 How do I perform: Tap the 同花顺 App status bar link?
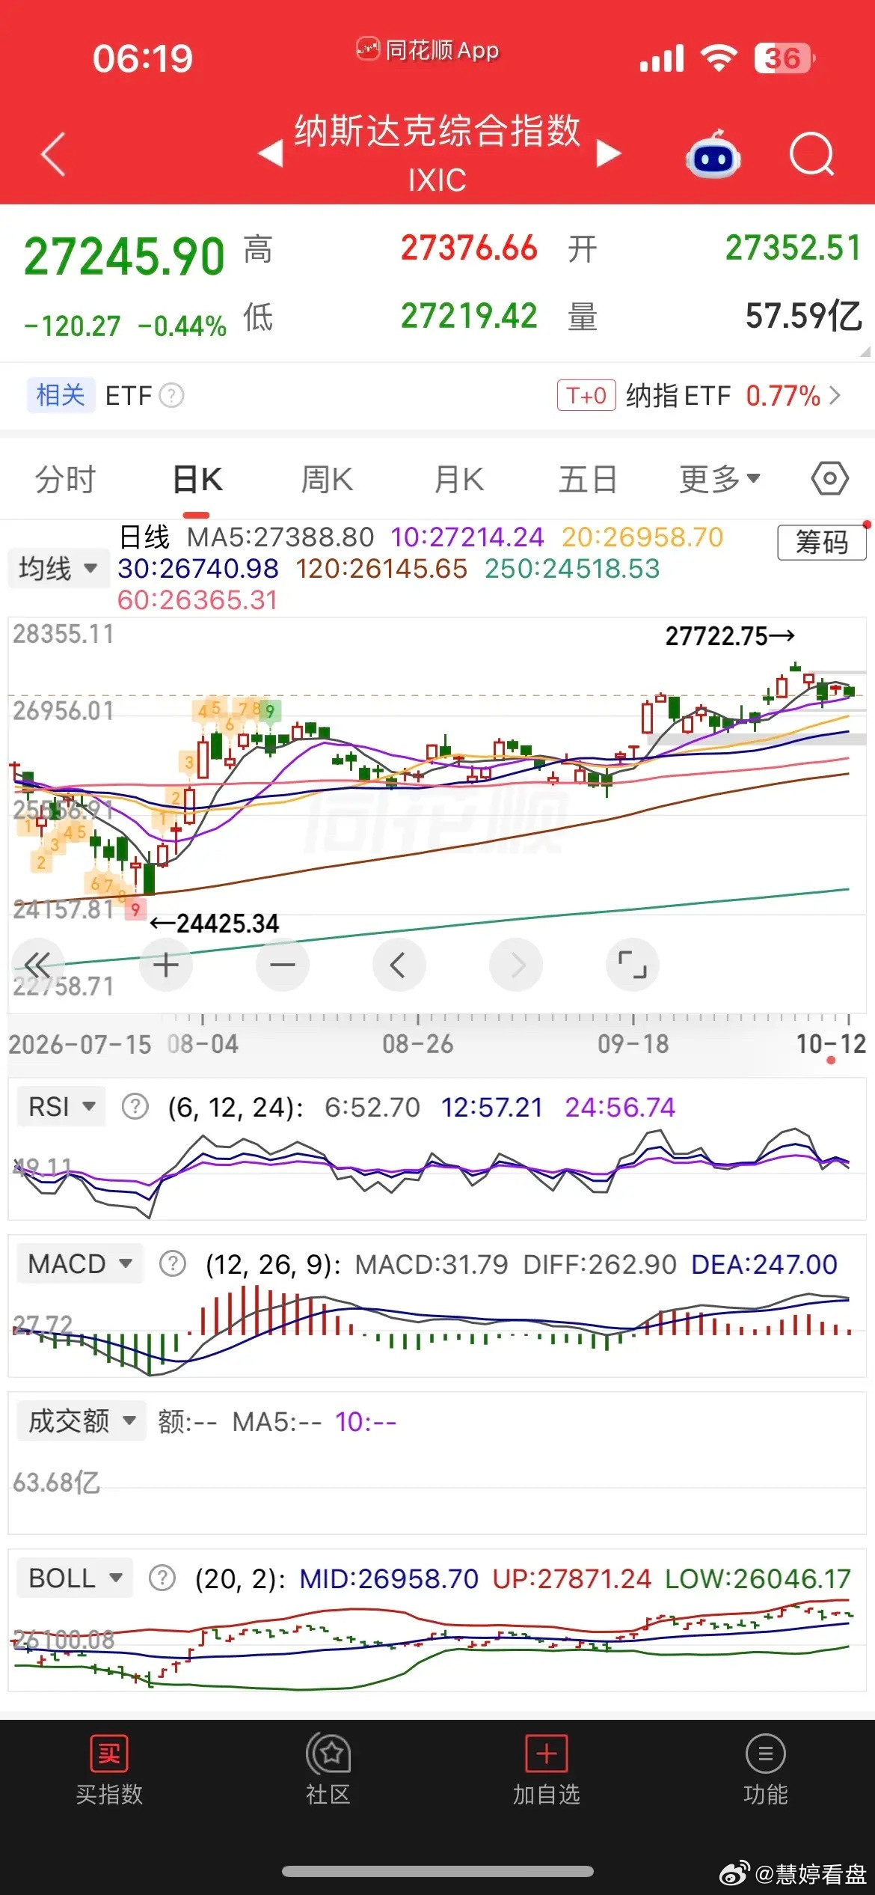[x=428, y=50]
